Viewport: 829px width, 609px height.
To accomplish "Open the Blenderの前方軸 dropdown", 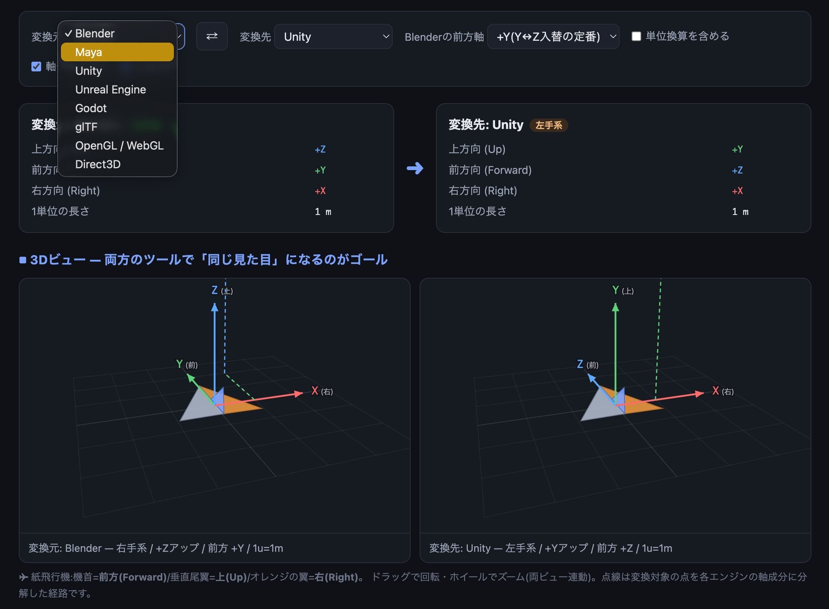I will [553, 37].
